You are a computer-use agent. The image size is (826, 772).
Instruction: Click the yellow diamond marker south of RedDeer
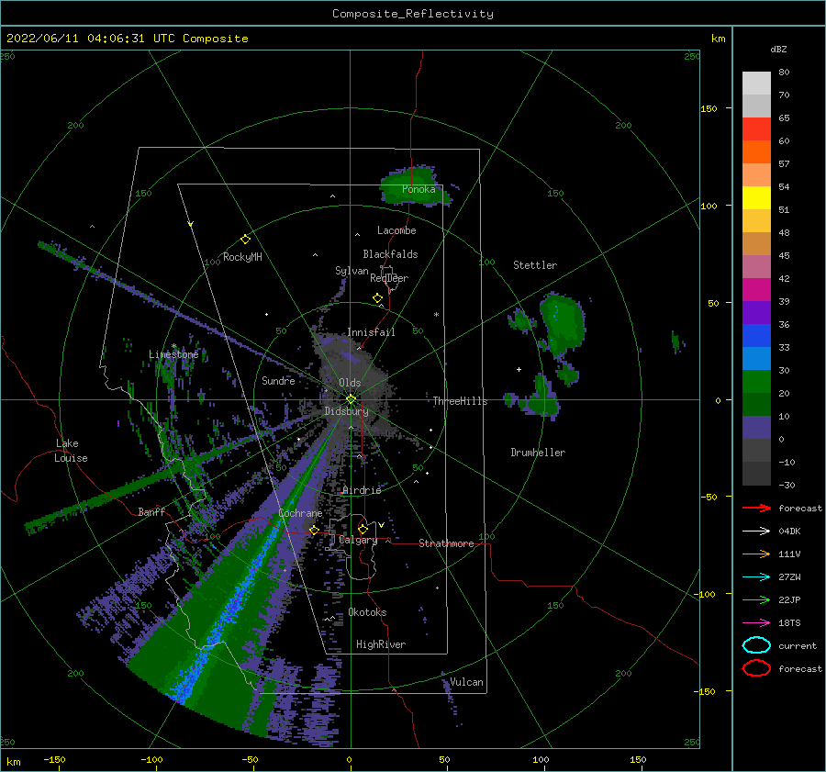pyautogui.click(x=377, y=298)
